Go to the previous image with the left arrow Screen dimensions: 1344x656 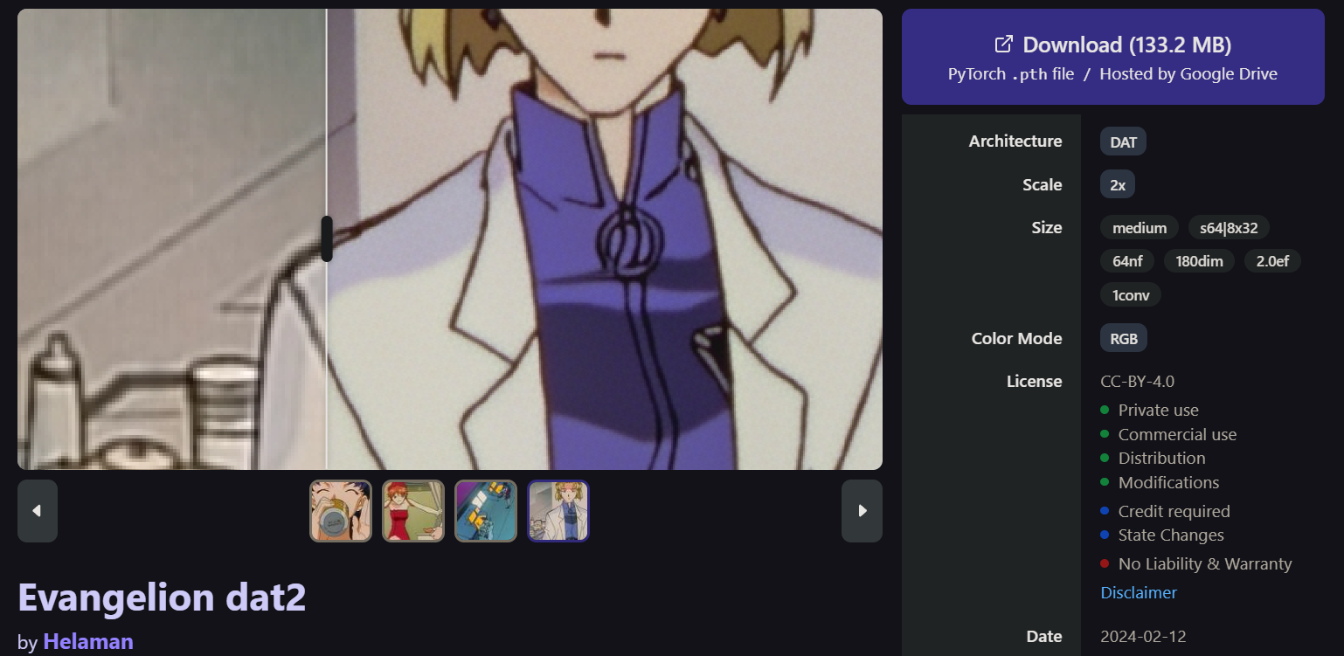click(x=38, y=511)
